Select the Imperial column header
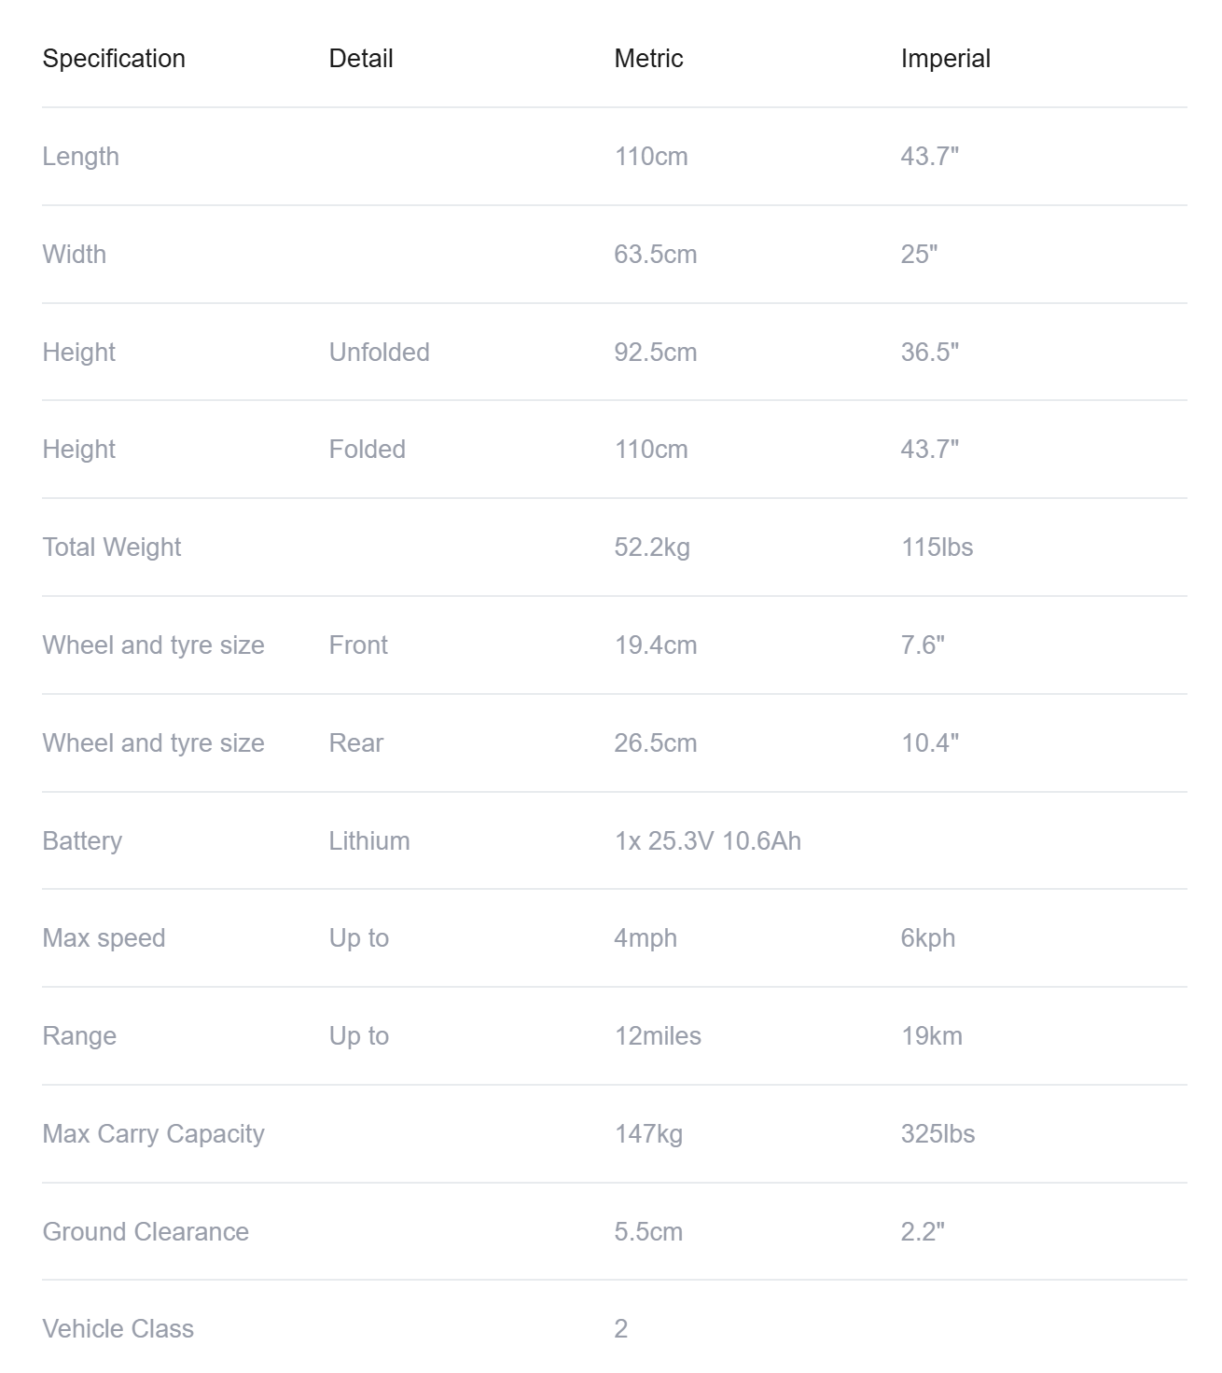This screenshot has width=1222, height=1373. (945, 59)
